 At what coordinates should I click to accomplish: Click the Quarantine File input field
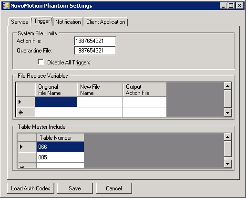(x=95, y=51)
